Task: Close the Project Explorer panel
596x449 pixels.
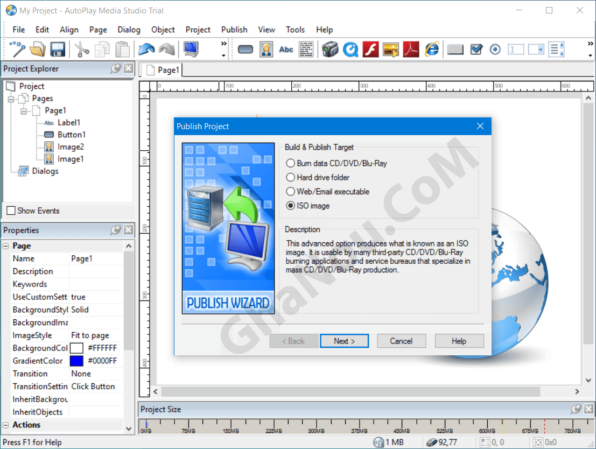Action: click(x=129, y=68)
